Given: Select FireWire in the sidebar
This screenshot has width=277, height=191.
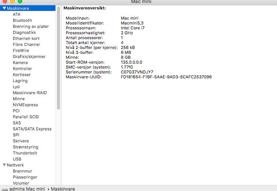Looking at the screenshot, I should point(21,50).
